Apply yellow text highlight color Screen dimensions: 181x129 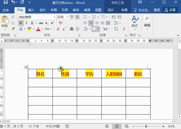[29, 29]
